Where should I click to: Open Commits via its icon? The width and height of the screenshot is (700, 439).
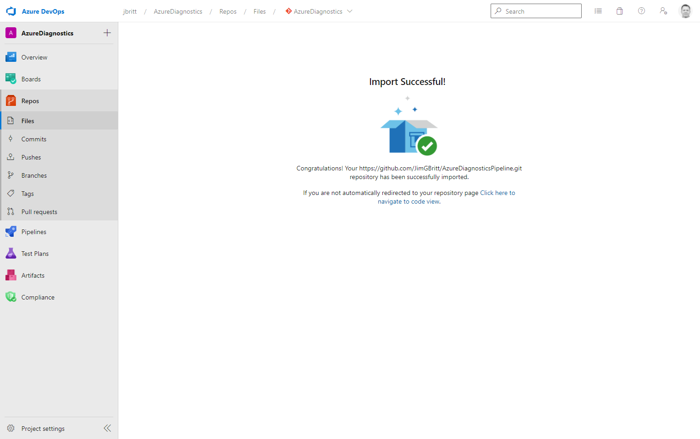point(10,139)
